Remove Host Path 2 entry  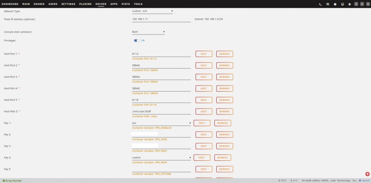pyautogui.click(x=224, y=112)
